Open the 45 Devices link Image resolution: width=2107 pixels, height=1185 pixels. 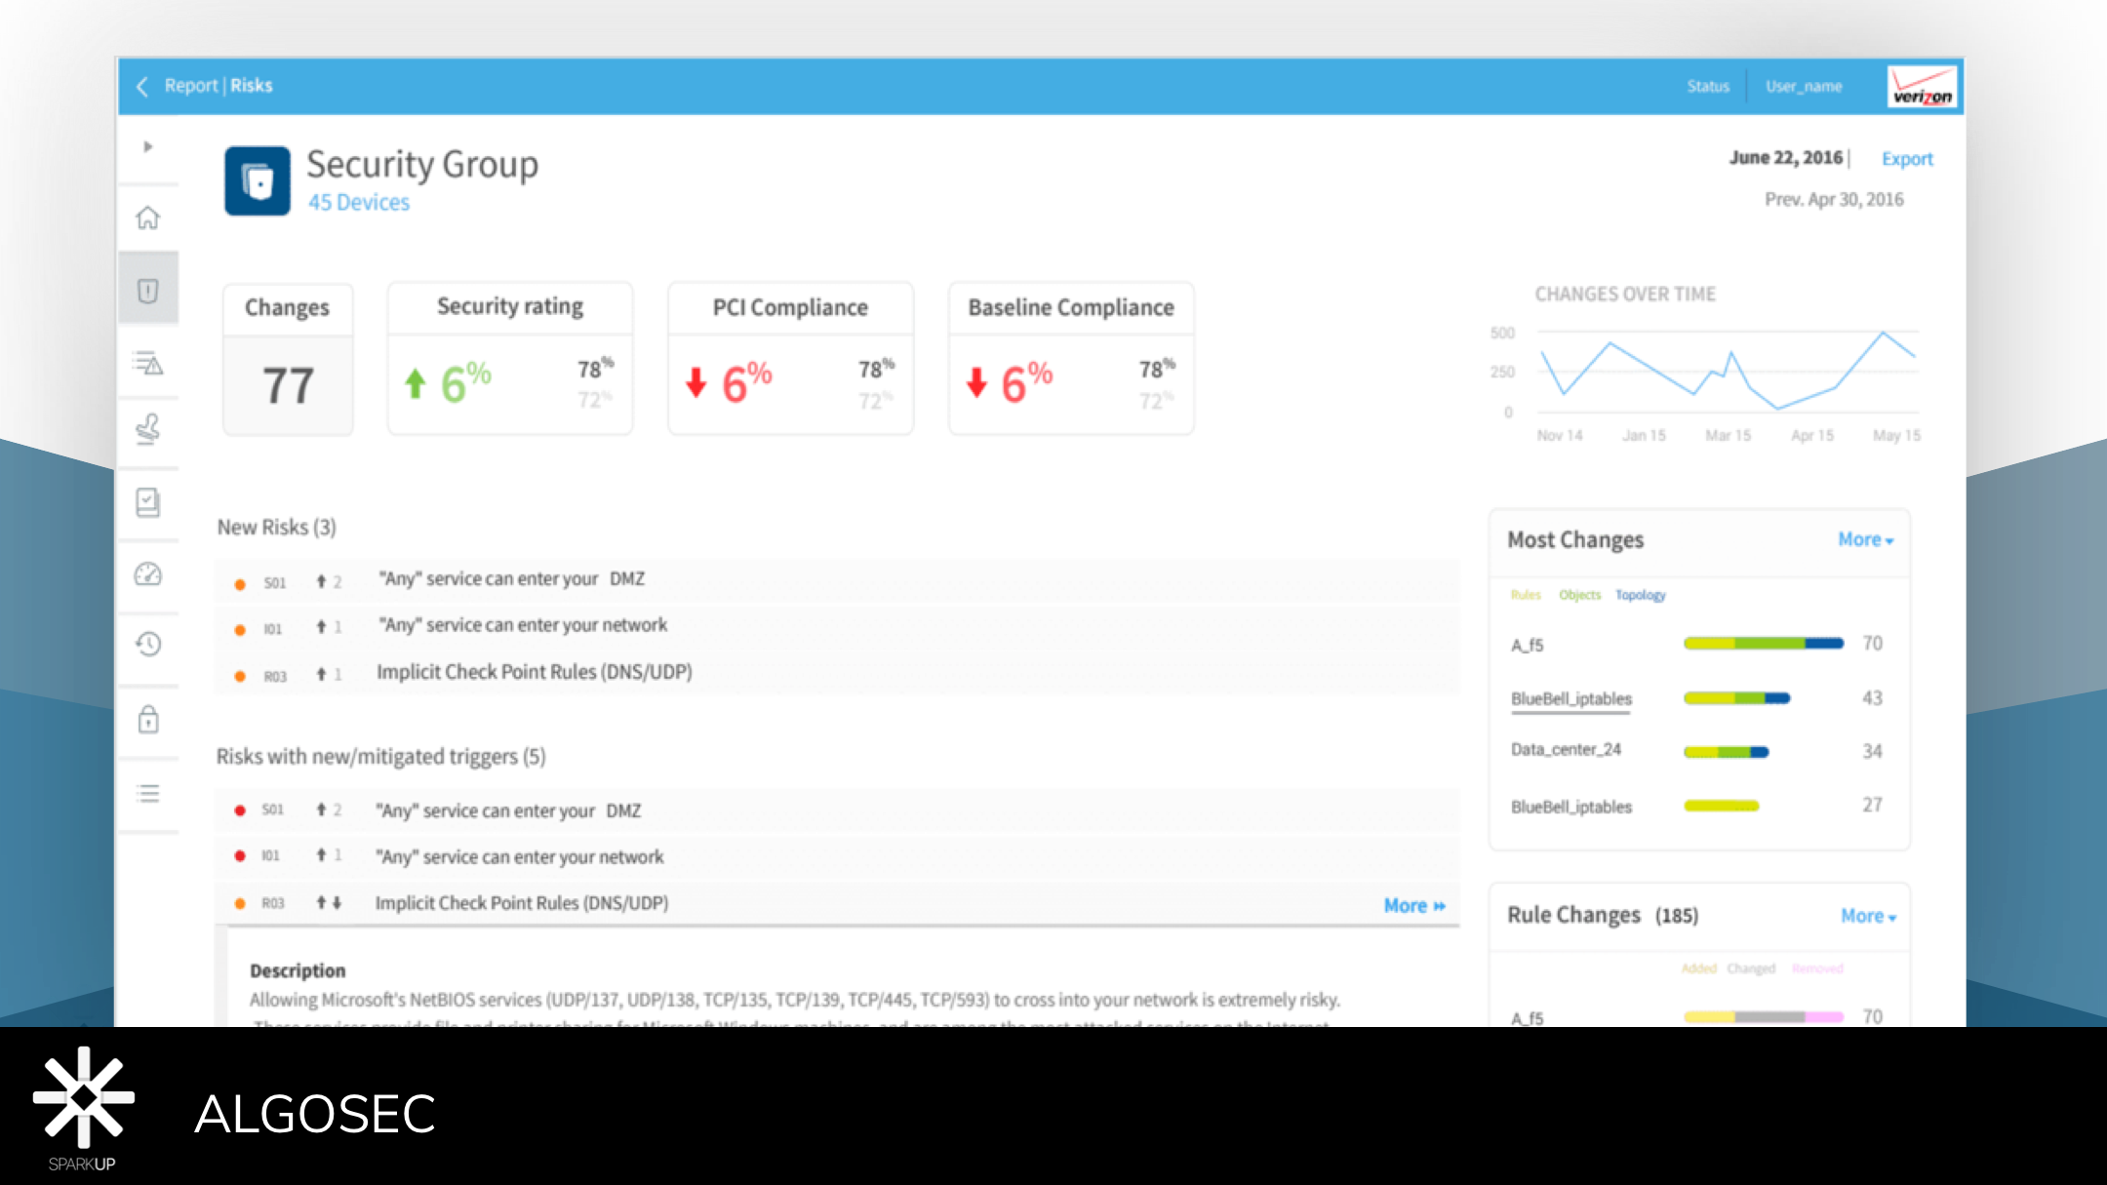pyautogui.click(x=359, y=203)
